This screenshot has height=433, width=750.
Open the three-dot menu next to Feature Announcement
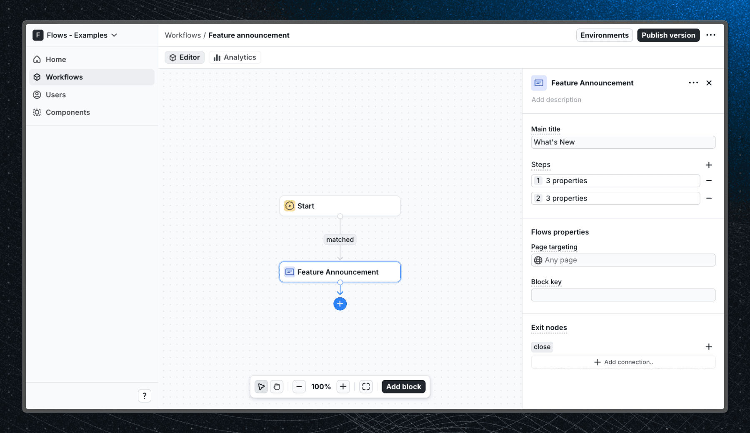[693, 83]
